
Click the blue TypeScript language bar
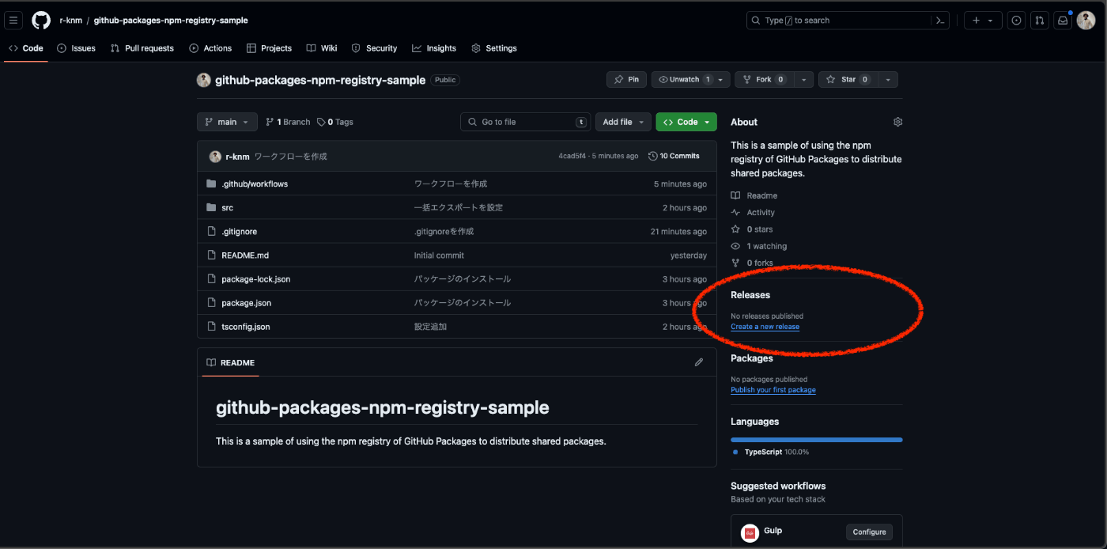point(816,440)
